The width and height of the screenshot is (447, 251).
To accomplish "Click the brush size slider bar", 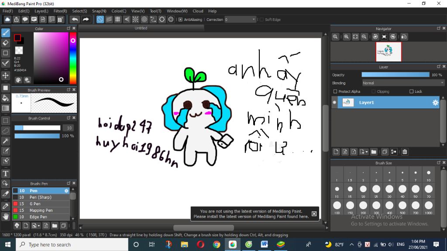I will pos(38,128).
